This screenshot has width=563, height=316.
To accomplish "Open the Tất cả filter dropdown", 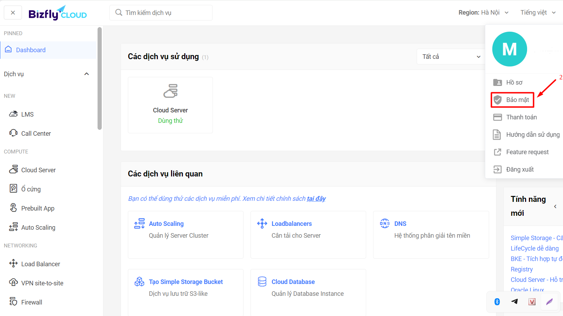I will pyautogui.click(x=451, y=57).
